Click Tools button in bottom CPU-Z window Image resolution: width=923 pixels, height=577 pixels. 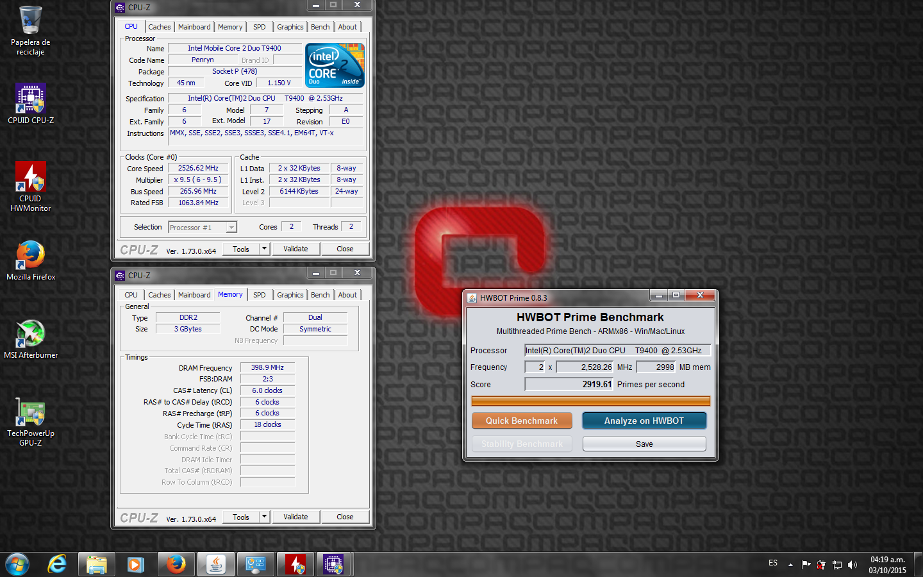point(241,517)
